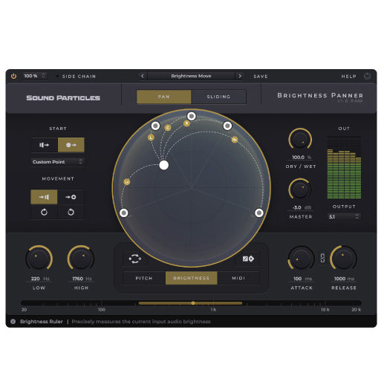Click the swap direction circular arrows icon
The width and height of the screenshot is (384, 385).
[135, 259]
